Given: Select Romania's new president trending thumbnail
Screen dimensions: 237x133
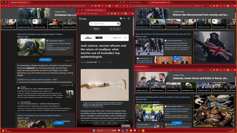Looking at the screenshot, I should click(x=40, y=24).
